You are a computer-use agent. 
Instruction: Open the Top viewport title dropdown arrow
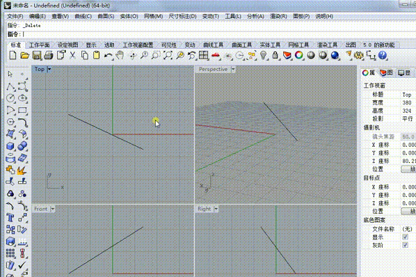[x=49, y=70]
